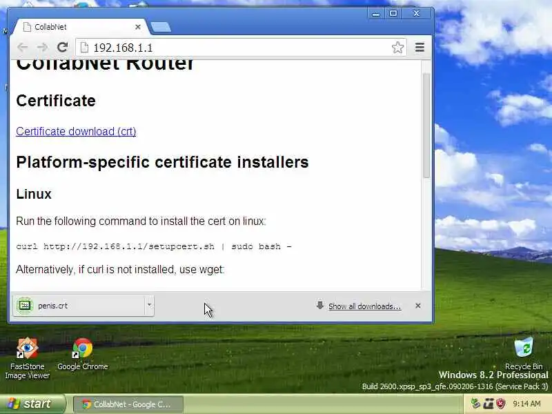Open the downloaded penis.crt file
The width and height of the screenshot is (552, 414).
(x=79, y=306)
